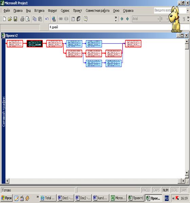This screenshot has height=203, width=190.
Task: Switch to the Проект1 taskbar button
Action: [x=136, y=198]
